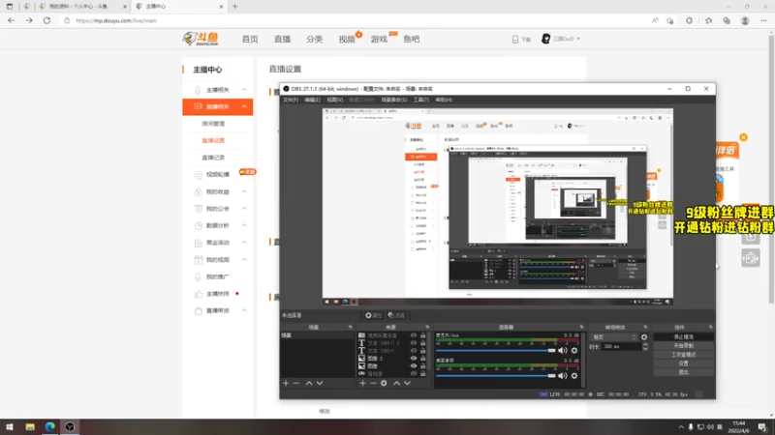
Task: Select the 场景 item in Scenes list
Action: pos(318,335)
